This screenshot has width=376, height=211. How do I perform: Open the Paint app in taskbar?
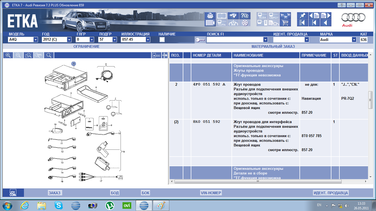pos(161,206)
